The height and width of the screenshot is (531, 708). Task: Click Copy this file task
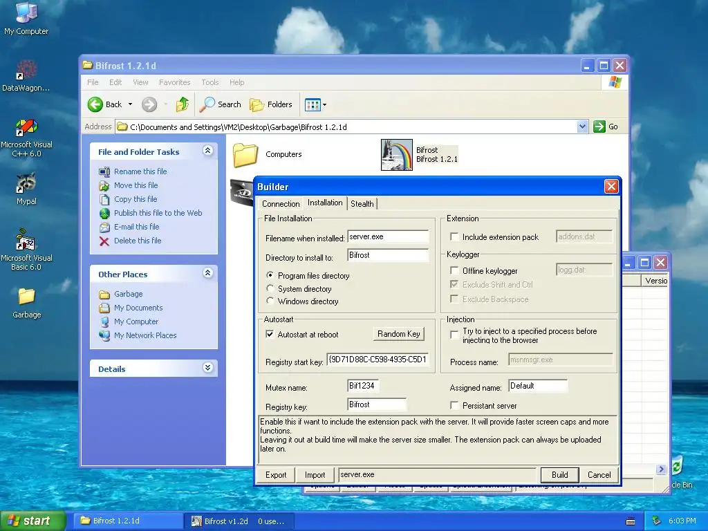tap(136, 199)
